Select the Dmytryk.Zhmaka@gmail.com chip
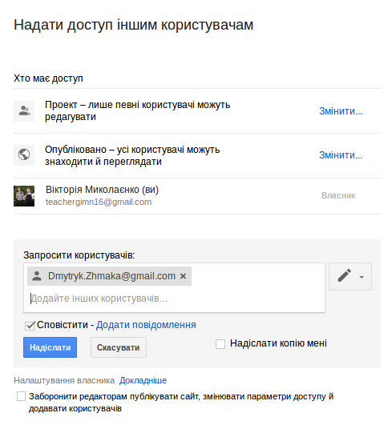This screenshot has width=392, height=445. (110, 276)
